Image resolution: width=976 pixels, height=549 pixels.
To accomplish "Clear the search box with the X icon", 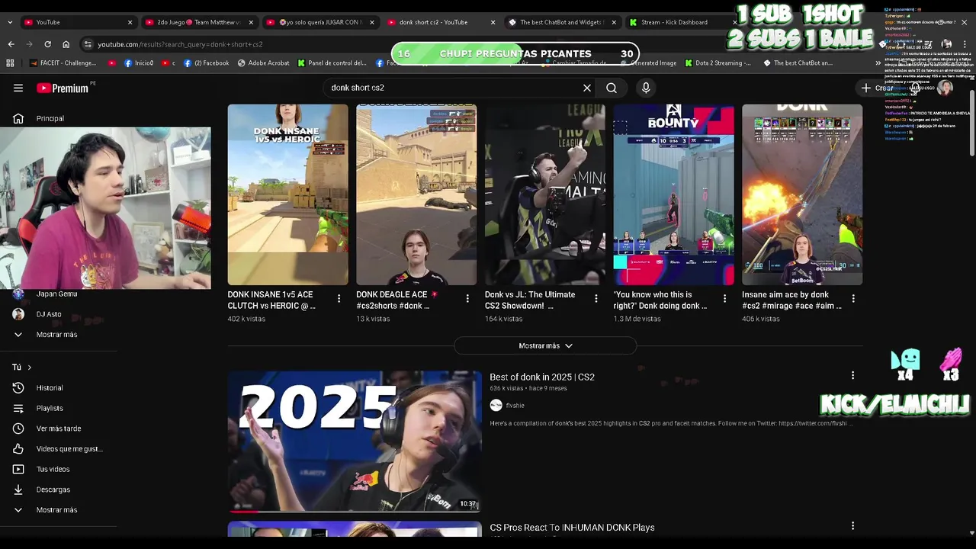I will (x=587, y=88).
